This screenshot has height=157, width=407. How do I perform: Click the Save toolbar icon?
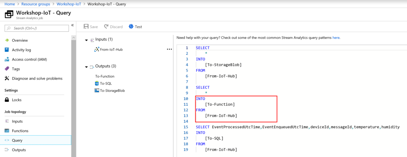(86, 27)
